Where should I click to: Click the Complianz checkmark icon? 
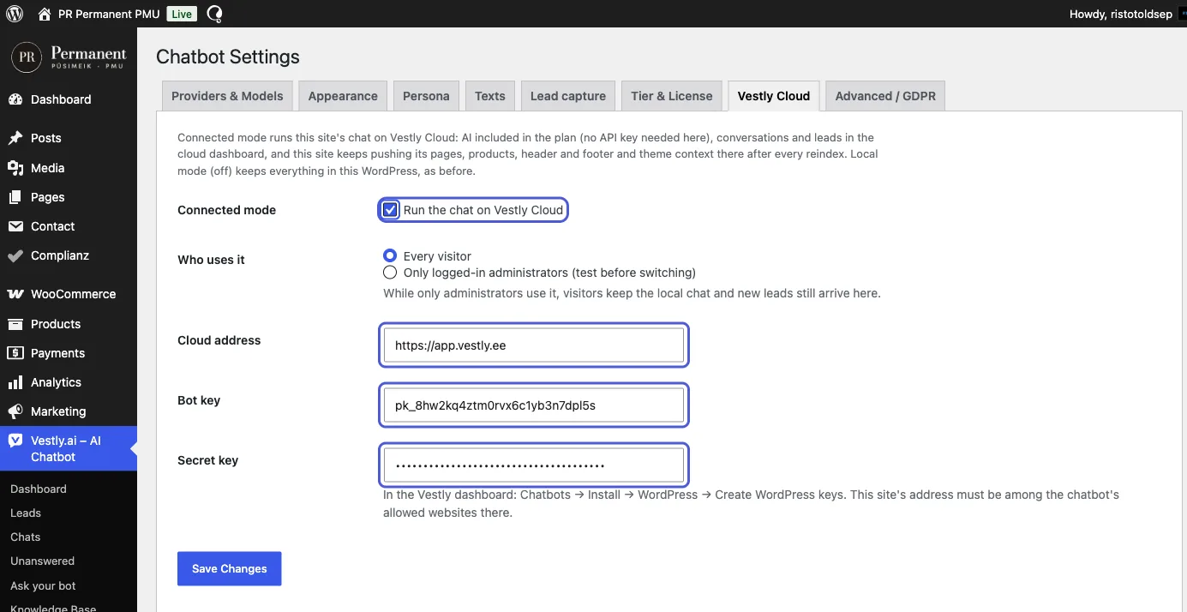click(15, 255)
